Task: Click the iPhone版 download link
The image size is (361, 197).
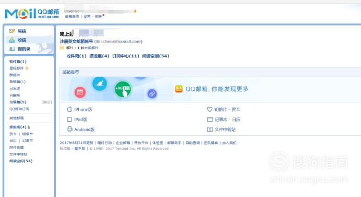Action: pyautogui.click(x=83, y=109)
